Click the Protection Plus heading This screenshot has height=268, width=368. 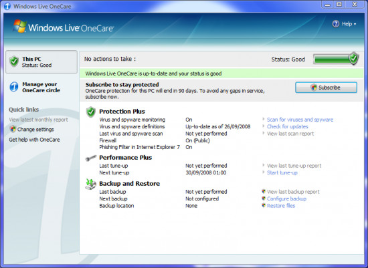(x=122, y=112)
